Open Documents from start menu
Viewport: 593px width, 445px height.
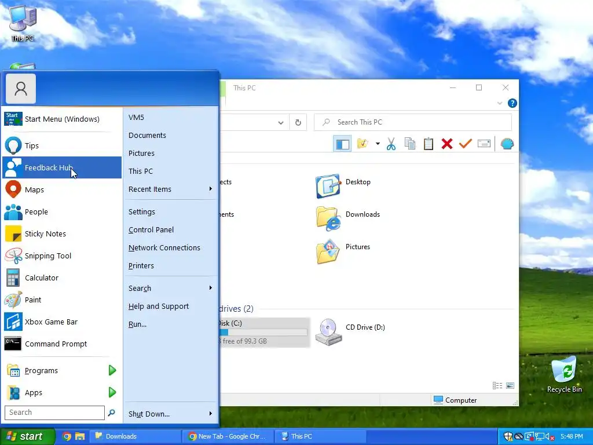point(171,135)
